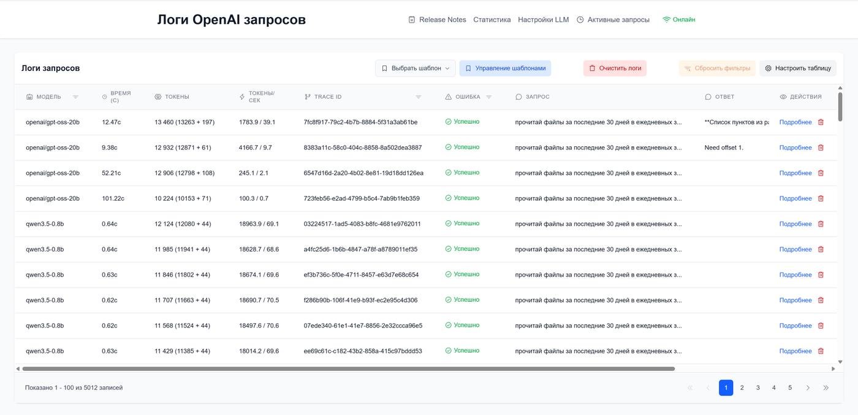
Task: Open the Model column filter icon
Action: pyautogui.click(x=75, y=97)
